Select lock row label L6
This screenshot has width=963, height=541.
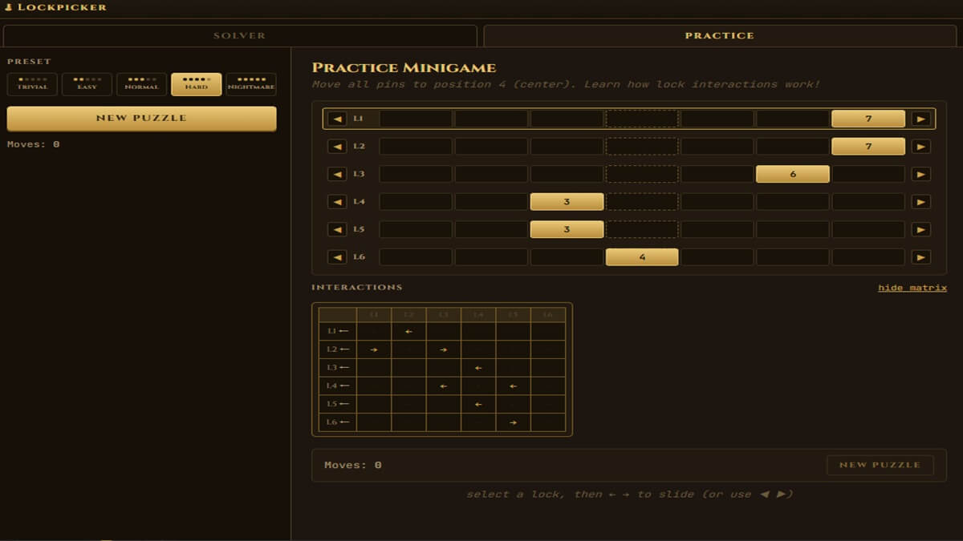pos(359,257)
